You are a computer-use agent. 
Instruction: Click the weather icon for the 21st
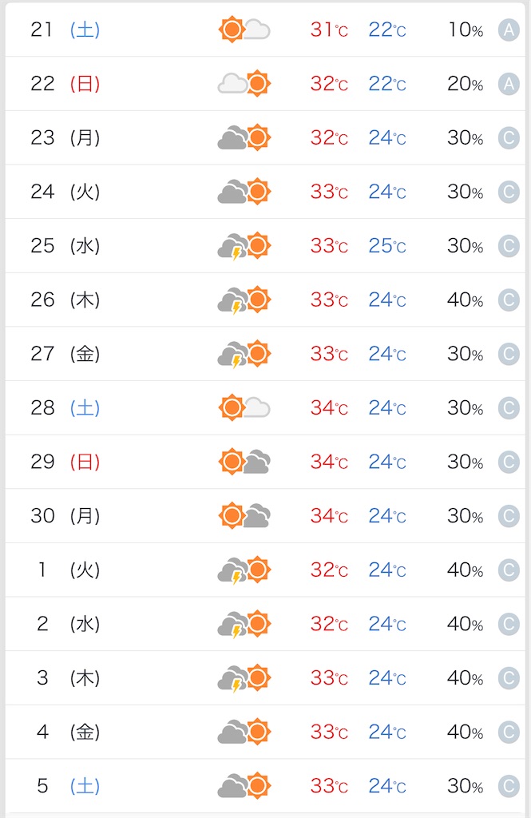(x=244, y=30)
